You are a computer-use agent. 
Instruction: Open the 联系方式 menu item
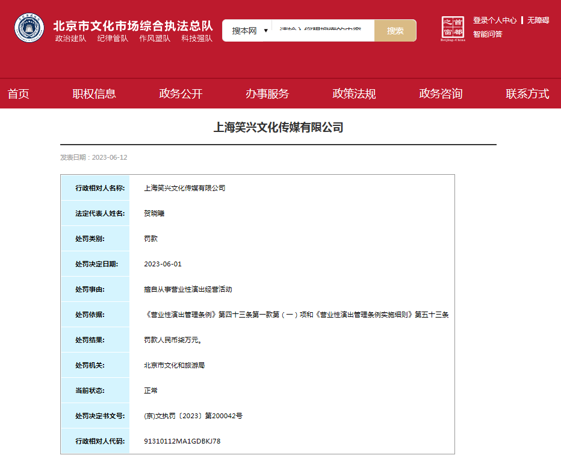(527, 94)
